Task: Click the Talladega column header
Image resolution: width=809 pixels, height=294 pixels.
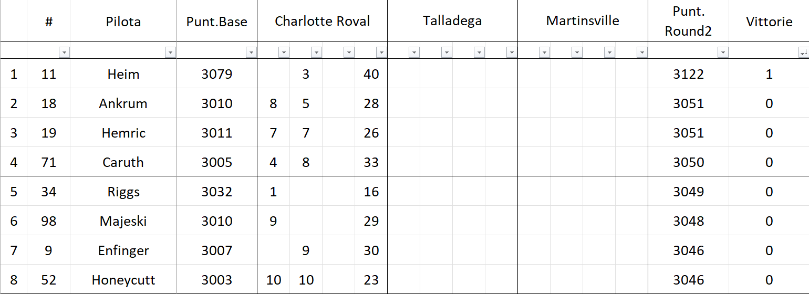Action: 452,22
